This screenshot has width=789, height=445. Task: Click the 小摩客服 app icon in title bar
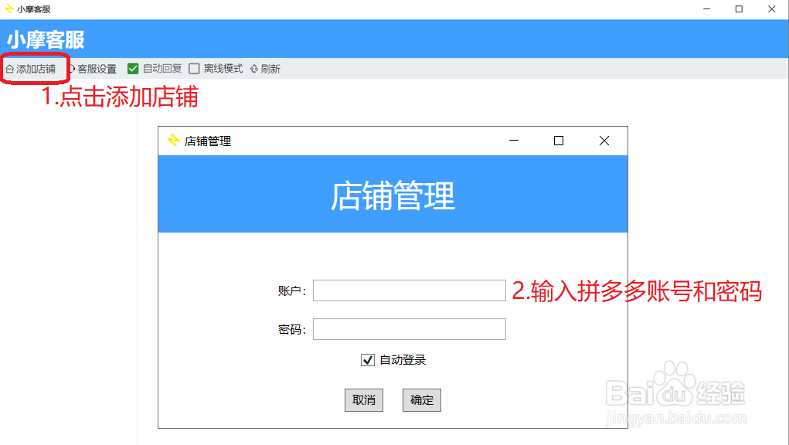[x=9, y=9]
